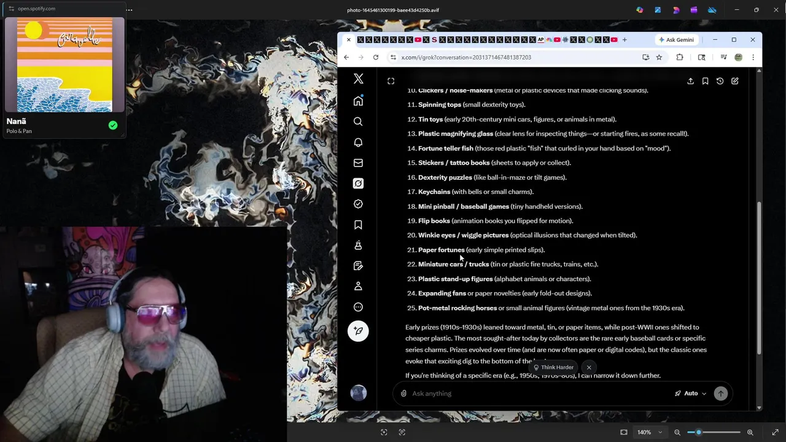Click the Ask Gemini button
The image size is (786, 442).
(x=676, y=40)
